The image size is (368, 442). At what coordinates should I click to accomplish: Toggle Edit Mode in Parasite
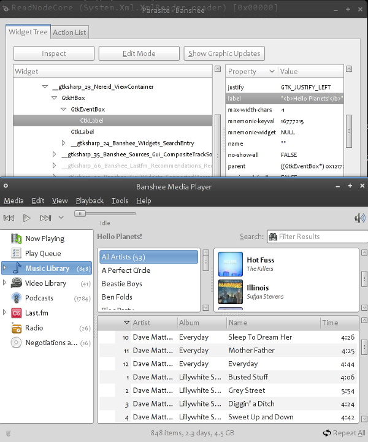click(139, 53)
